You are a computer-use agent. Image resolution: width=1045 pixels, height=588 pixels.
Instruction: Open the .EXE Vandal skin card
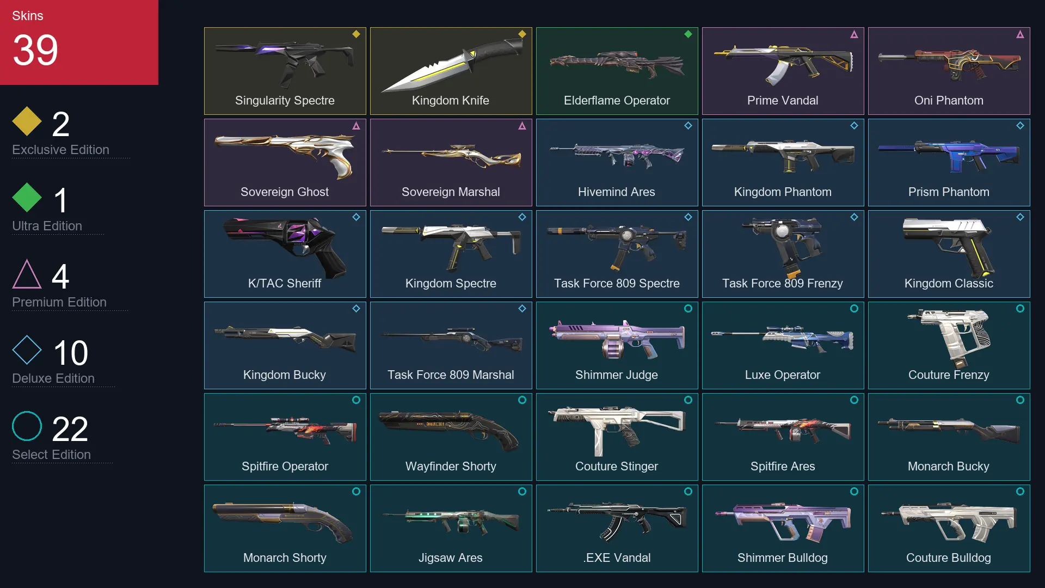click(x=617, y=528)
